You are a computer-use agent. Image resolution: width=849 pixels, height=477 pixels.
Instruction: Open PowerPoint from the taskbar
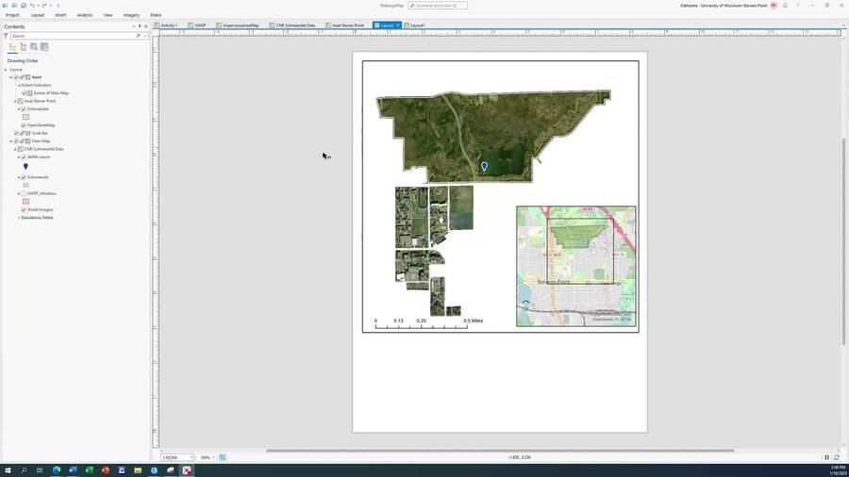105,470
